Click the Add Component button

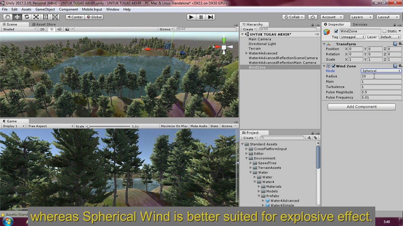(361, 107)
